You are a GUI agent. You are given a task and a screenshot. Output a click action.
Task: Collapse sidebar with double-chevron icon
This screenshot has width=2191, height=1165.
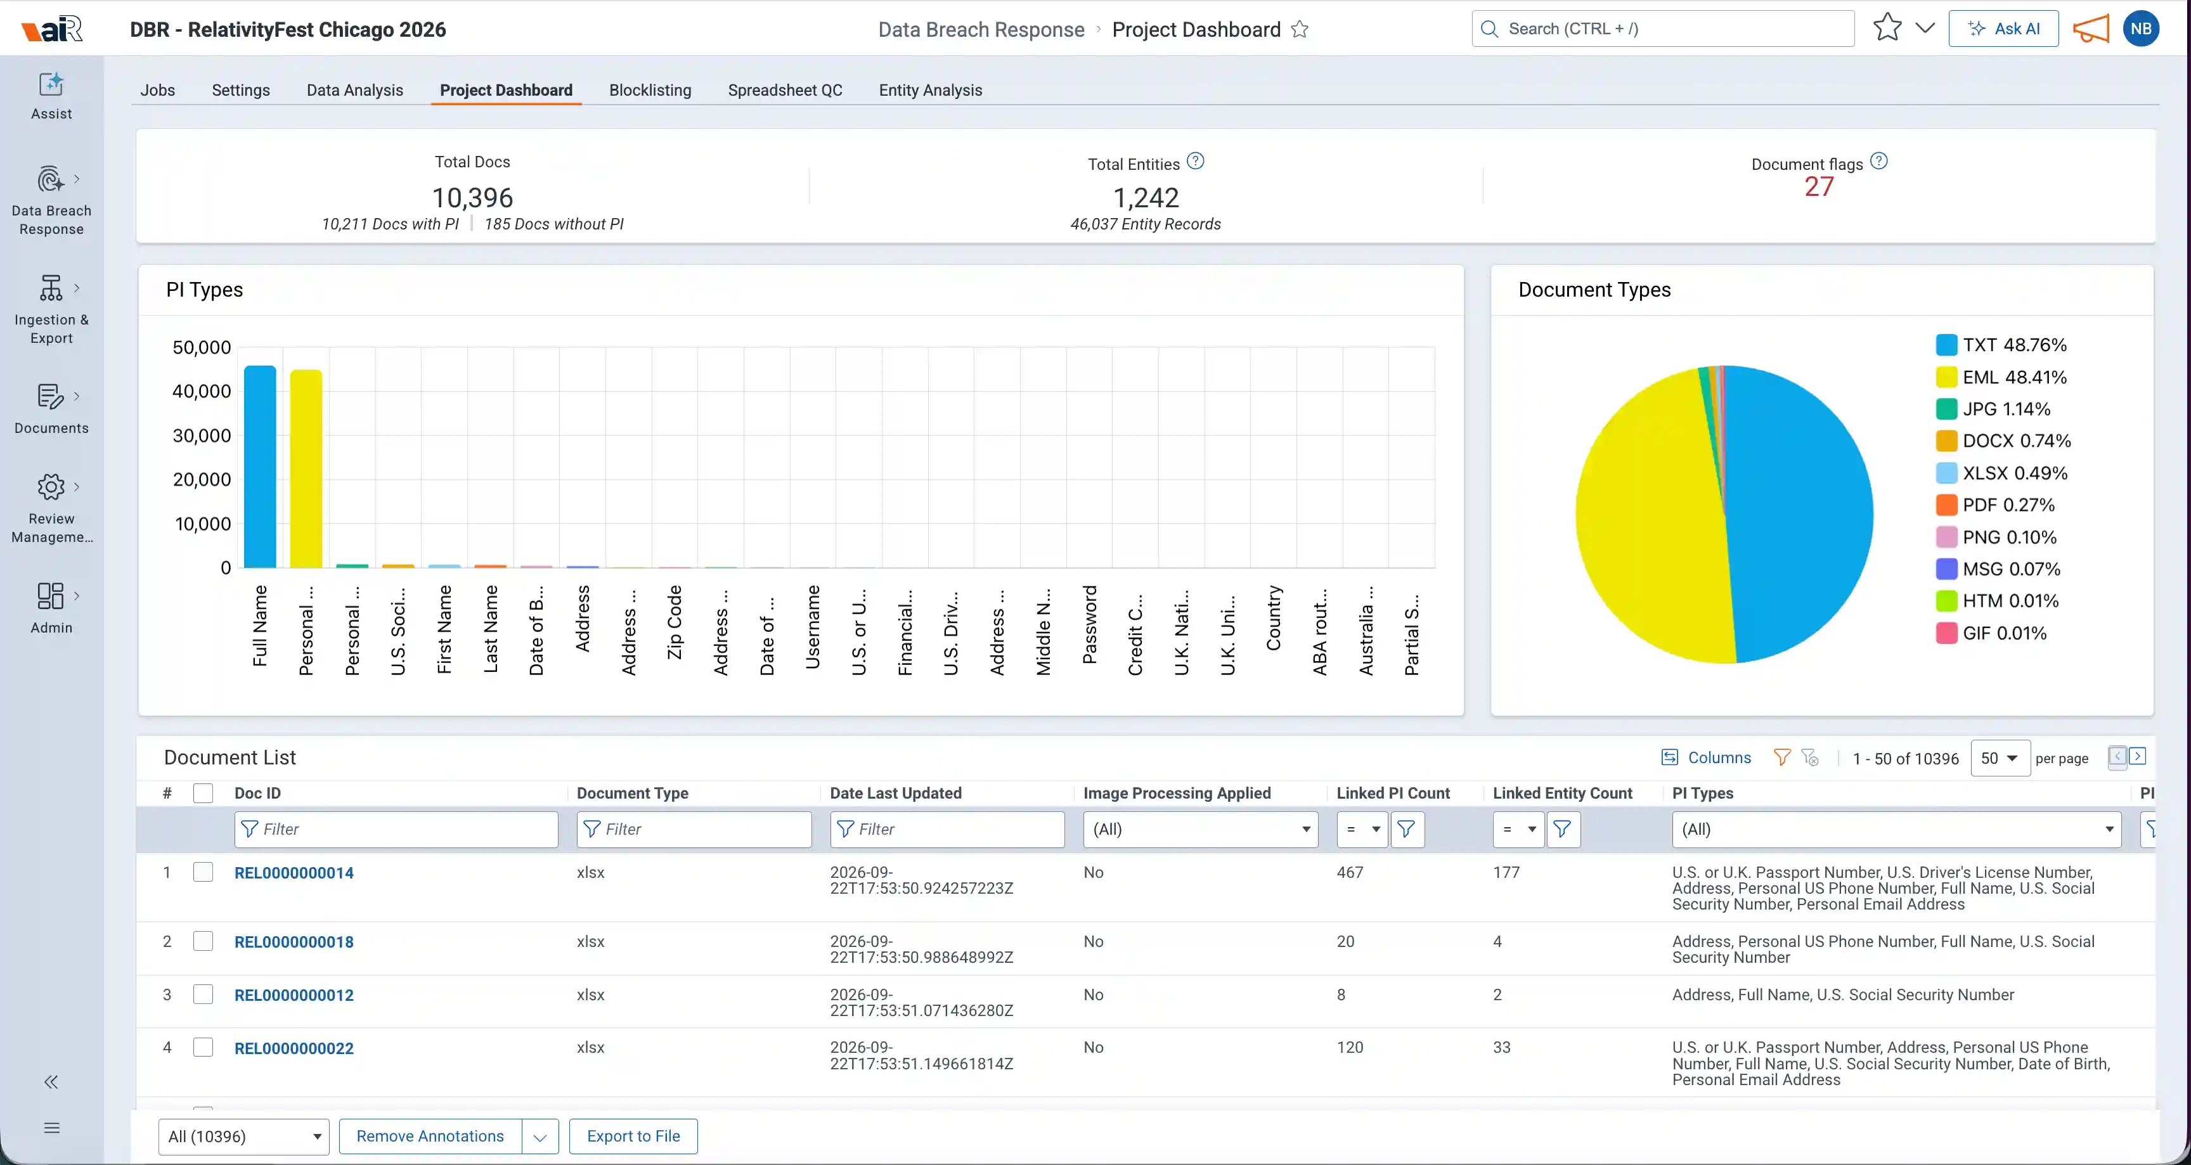51,1082
